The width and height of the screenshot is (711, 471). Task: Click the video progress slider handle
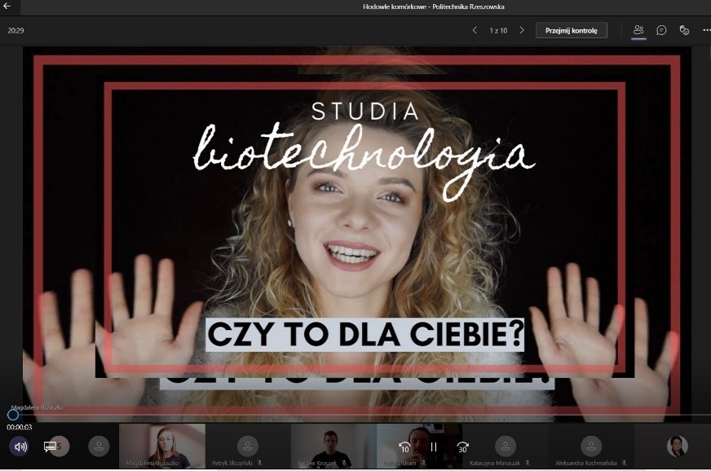pos(12,415)
